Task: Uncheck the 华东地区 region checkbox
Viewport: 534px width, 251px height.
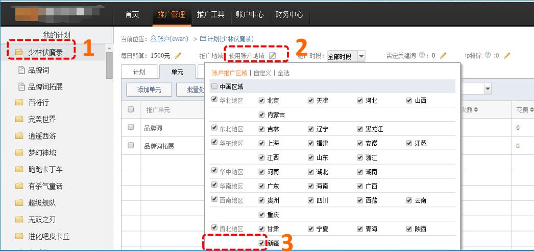Action: 214,142
